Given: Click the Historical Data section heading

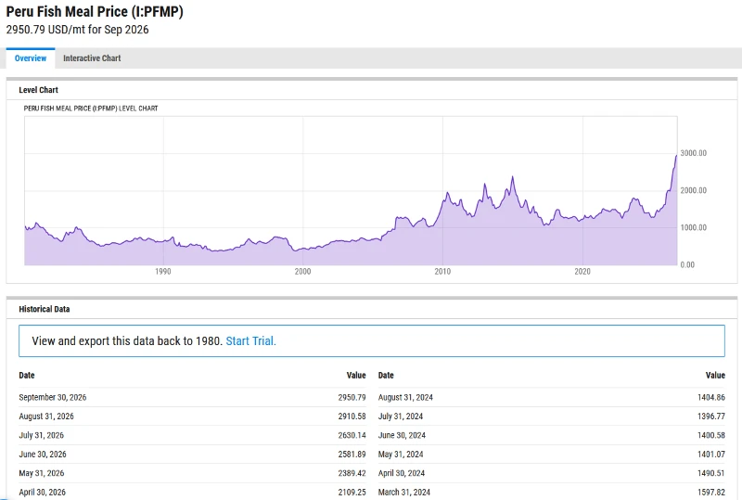Looking at the screenshot, I should 44,309.
